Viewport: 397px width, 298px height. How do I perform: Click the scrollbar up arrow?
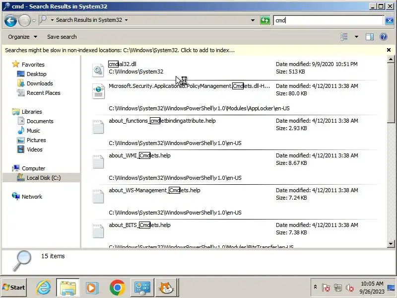[391, 59]
